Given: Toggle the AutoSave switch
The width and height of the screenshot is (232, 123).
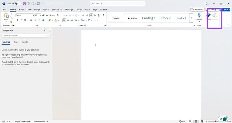Looking at the screenshot, I should tap(18, 3).
